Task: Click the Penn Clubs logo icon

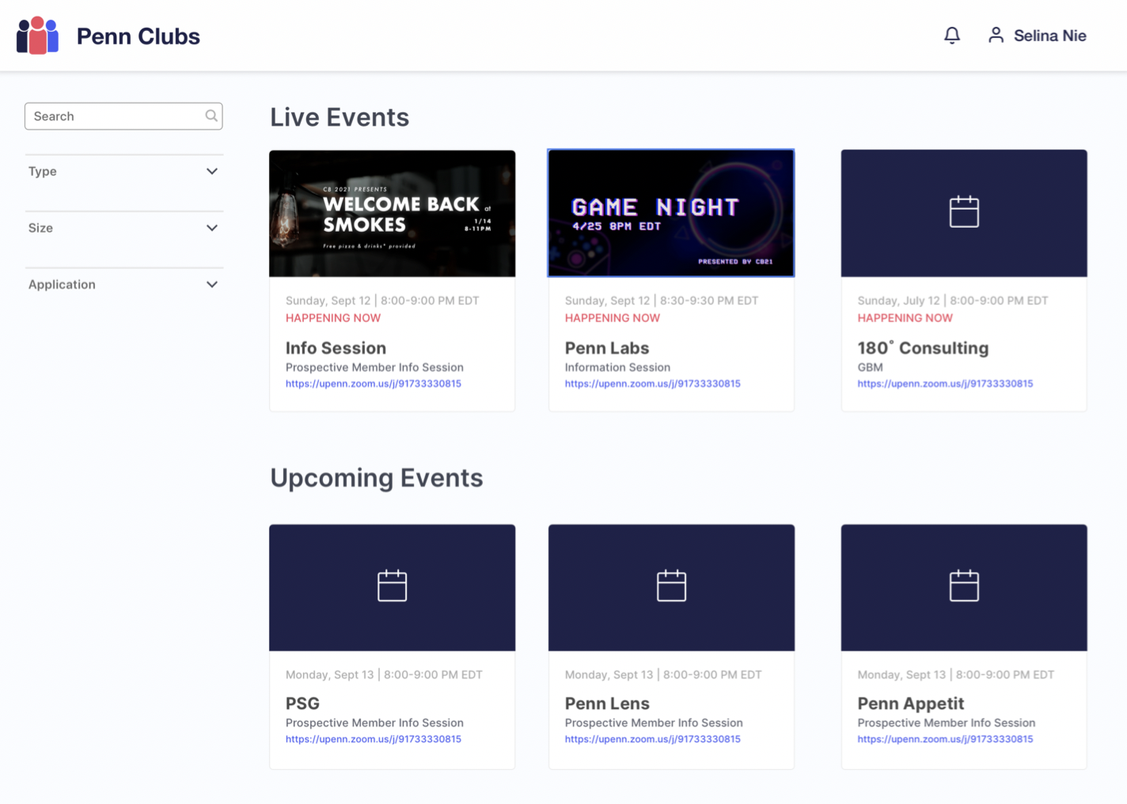Action: coord(37,36)
